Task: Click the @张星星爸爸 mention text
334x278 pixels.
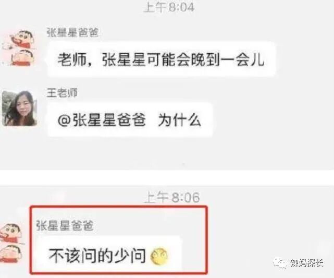Action: 102,120
